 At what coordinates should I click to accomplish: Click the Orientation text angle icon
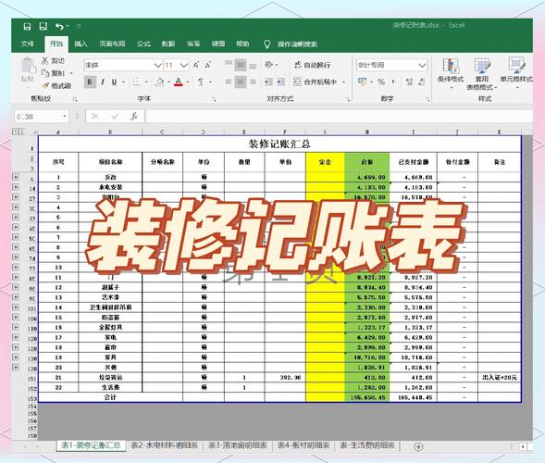pos(268,65)
